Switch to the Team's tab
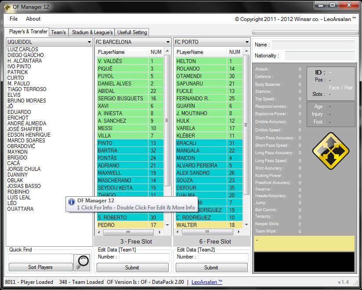Viewport: 362px width, 290px height. (x=58, y=32)
